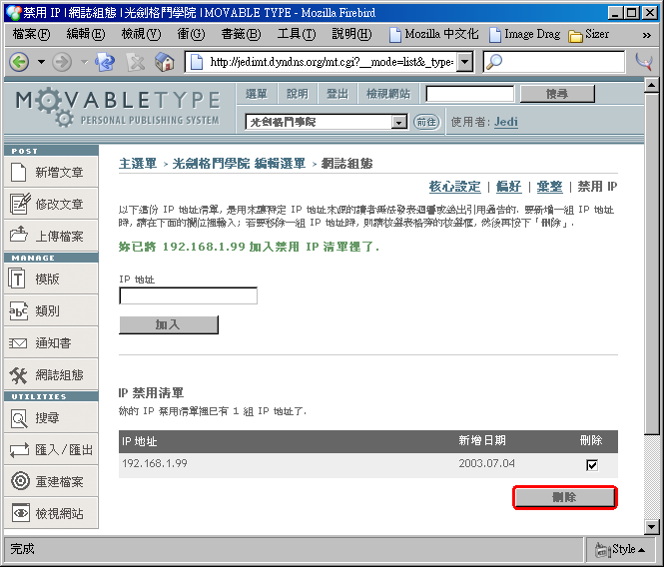Open 檢視網站 (view site) eye icon
The height and width of the screenshot is (567, 664).
point(20,513)
